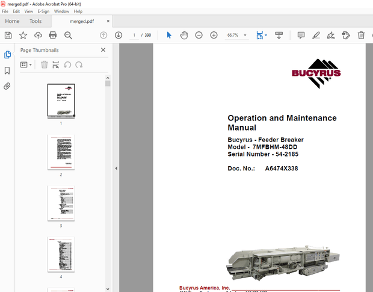The height and width of the screenshot is (292, 373).
Task: Open thumbnails options dropdown menu
Action: [x=26, y=65]
